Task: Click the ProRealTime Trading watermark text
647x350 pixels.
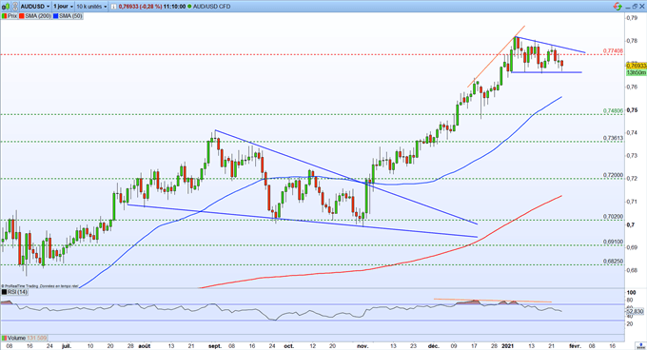Action: coord(40,285)
